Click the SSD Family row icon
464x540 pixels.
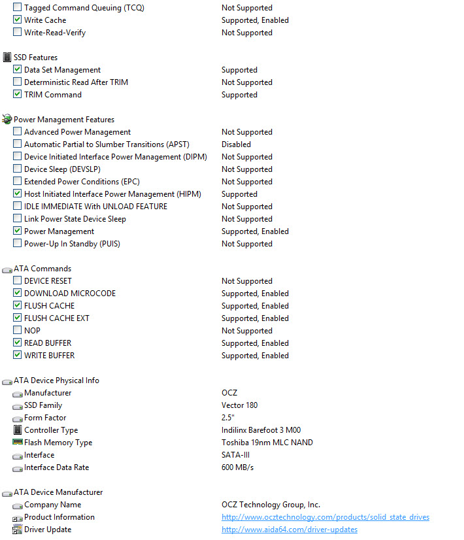click(18, 407)
